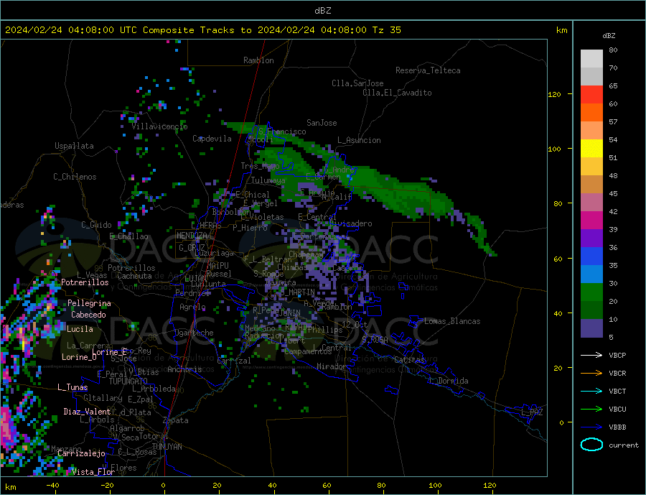Image resolution: width=646 pixels, height=495 pixels.
Task: Click the white 80 dBZ color swatch
Action: 591,59
